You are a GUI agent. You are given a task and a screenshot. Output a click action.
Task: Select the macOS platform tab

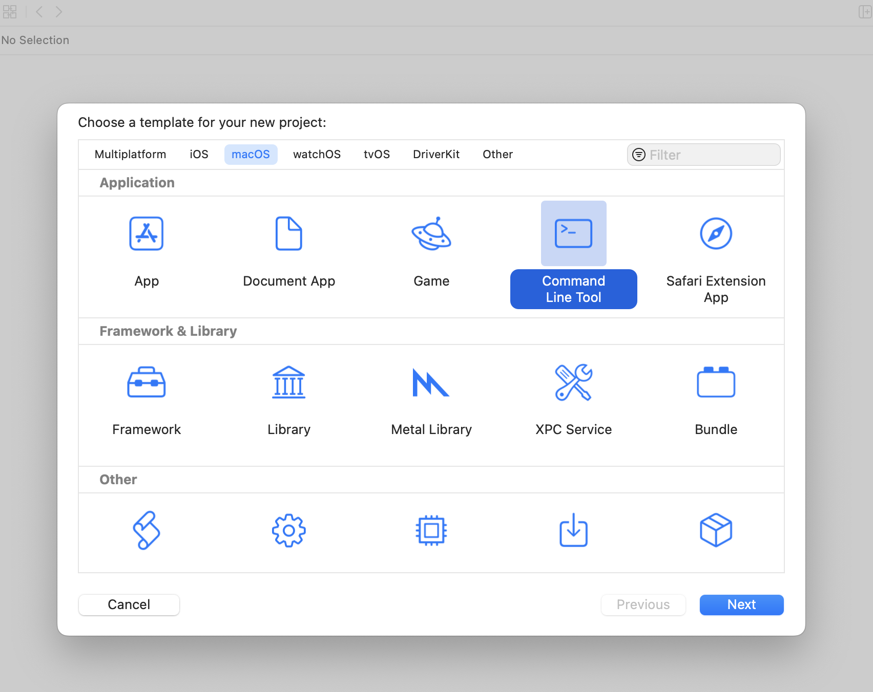click(x=251, y=154)
